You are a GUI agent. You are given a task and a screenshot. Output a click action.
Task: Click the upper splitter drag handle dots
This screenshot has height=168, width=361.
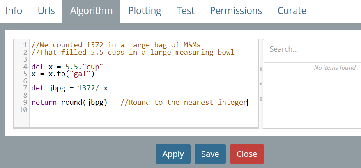[x=261, y=69]
